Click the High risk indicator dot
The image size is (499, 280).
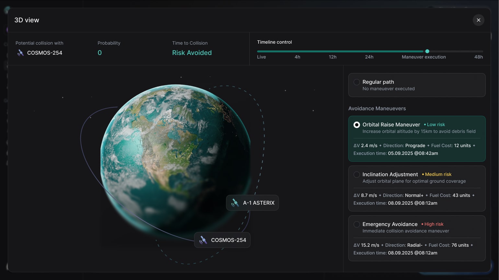(422, 224)
